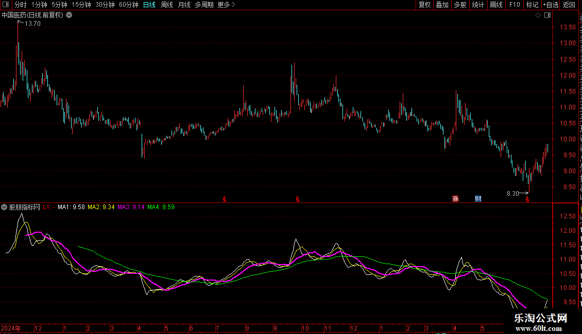Image resolution: width=582 pixels, height=334 pixels.
Task: Click the 2024年 label on time axis
Action: pyautogui.click(x=11, y=328)
